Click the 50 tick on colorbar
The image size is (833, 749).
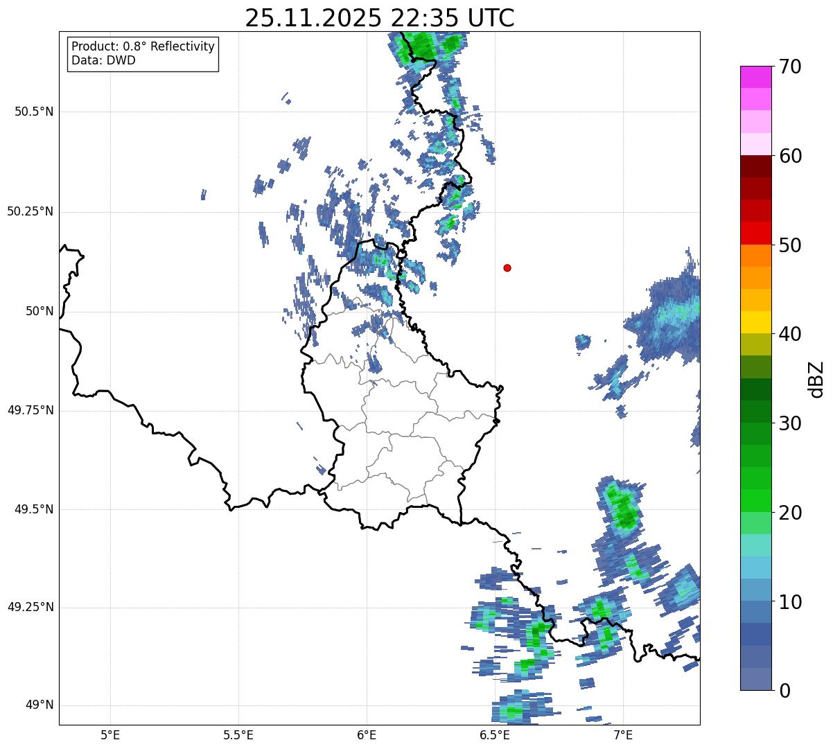791,245
